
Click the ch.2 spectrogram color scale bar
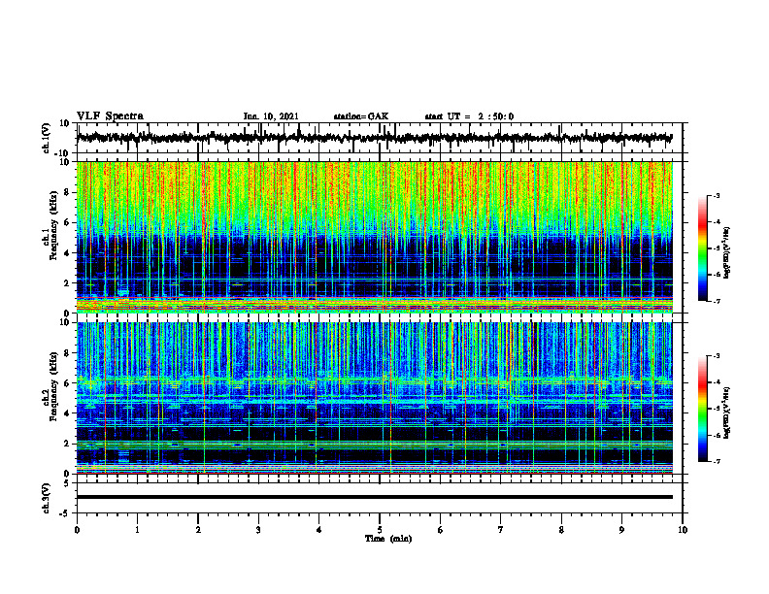[x=702, y=409]
